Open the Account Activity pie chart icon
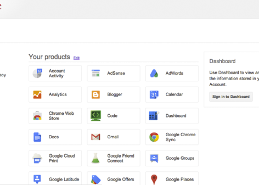Viewport: 259px width, 185px height. (37, 73)
